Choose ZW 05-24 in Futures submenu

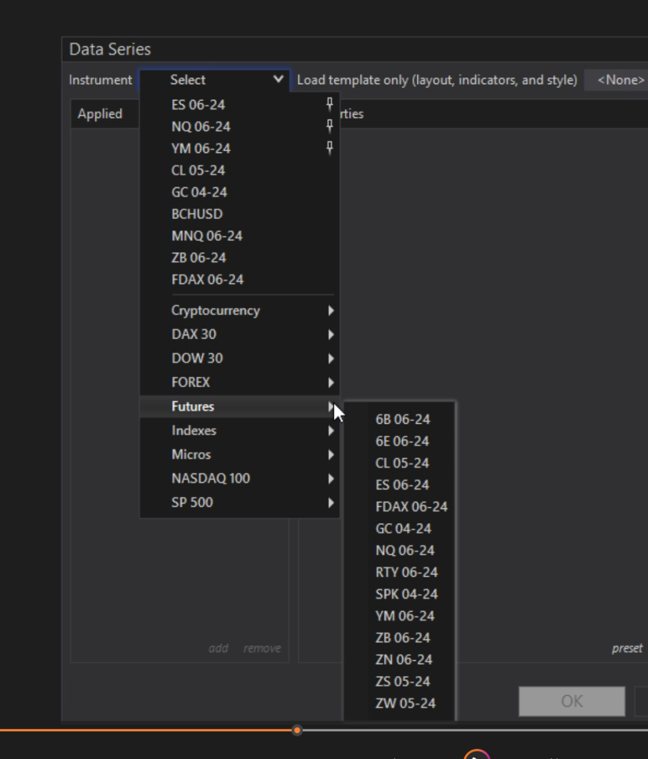pos(400,703)
